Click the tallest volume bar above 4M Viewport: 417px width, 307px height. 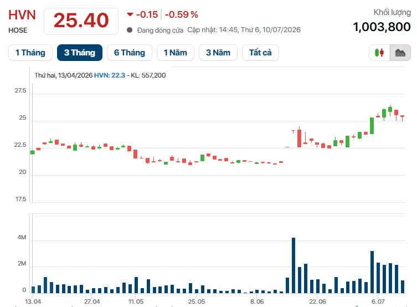tap(294, 265)
